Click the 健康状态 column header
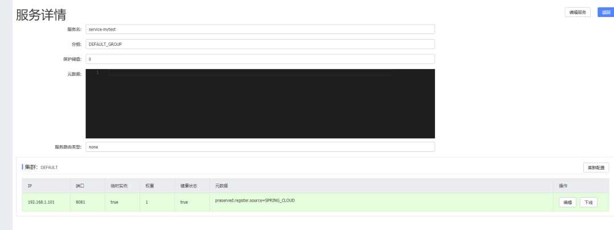Image resolution: width=614 pixels, height=230 pixels. [188, 186]
